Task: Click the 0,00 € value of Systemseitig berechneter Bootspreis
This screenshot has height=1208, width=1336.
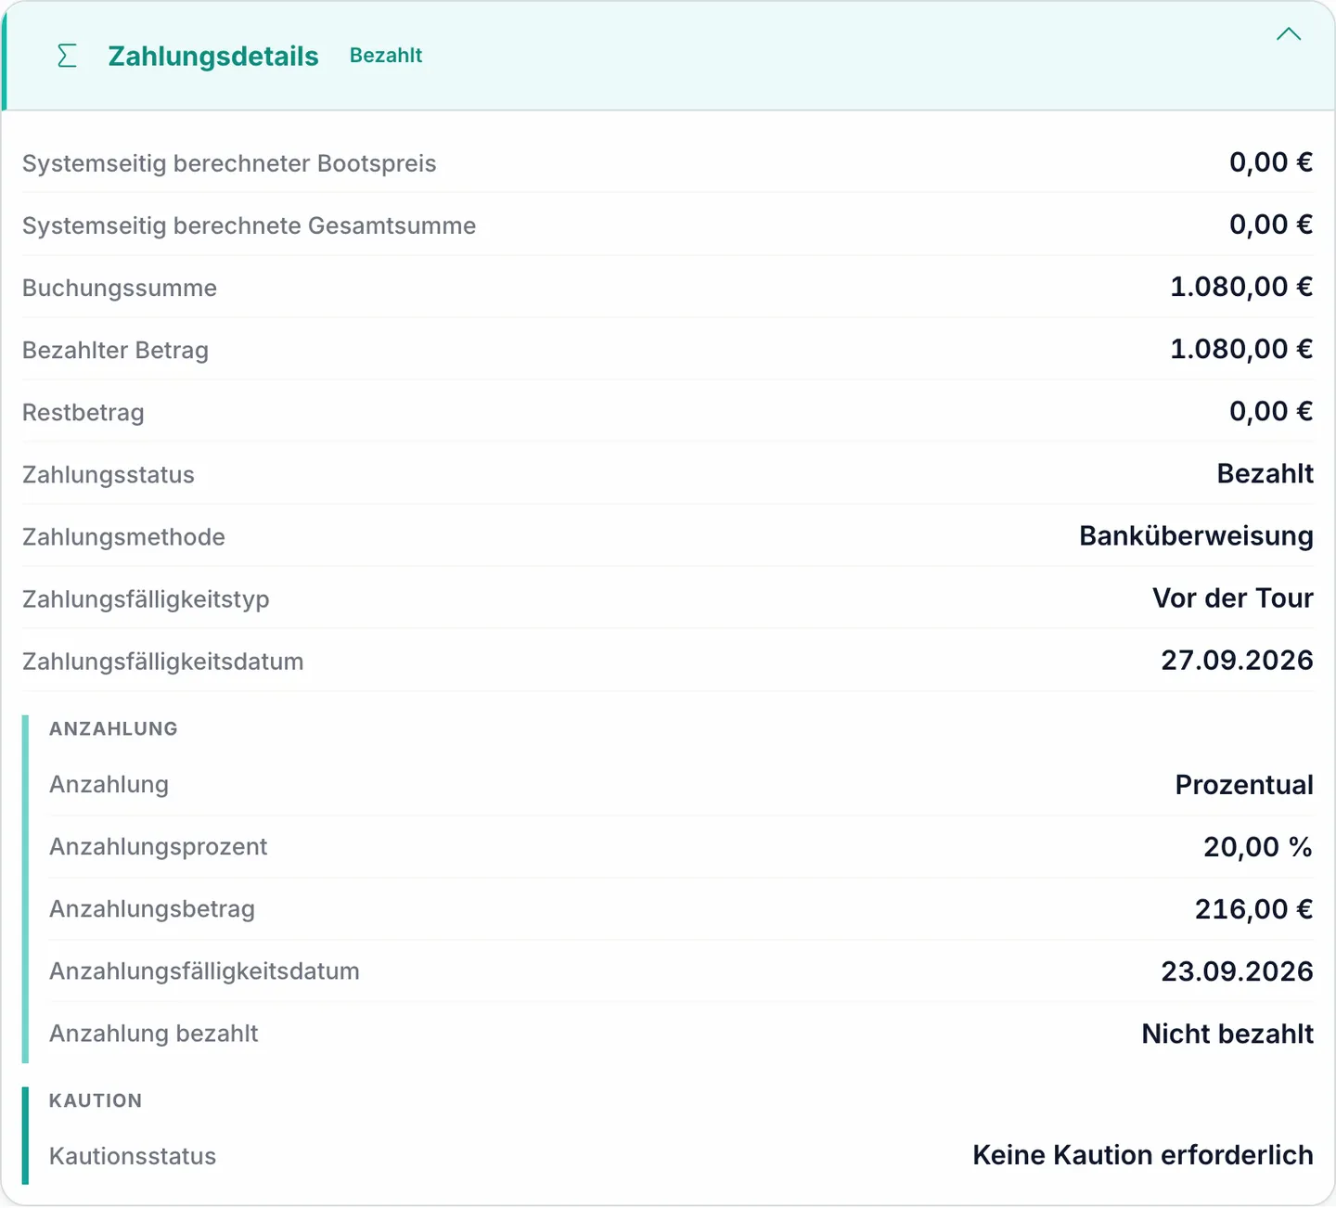Action: (x=1271, y=162)
